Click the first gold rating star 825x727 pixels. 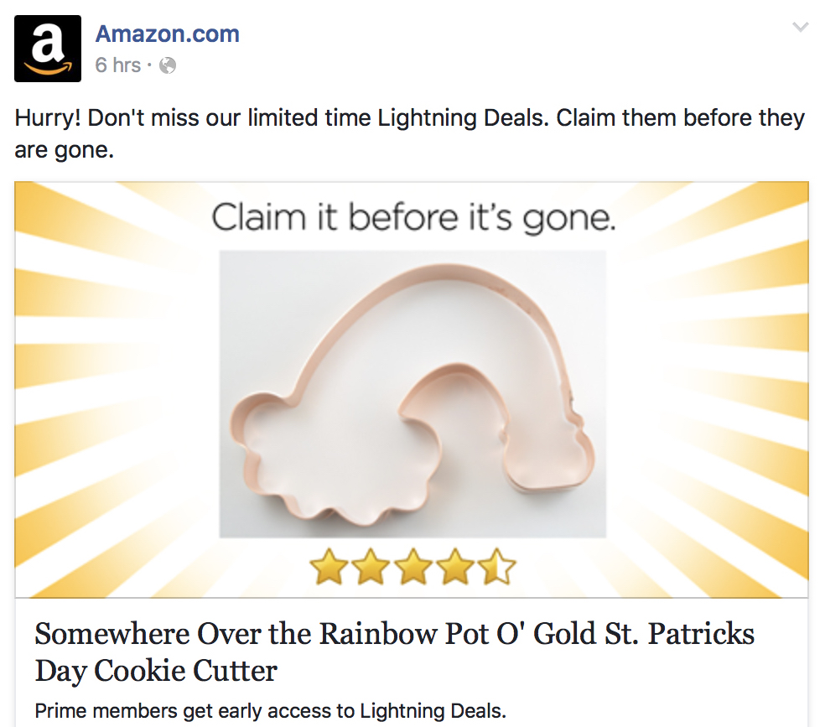[x=328, y=567]
